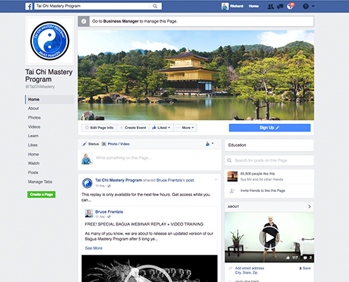Click composer profile avatar thumbnail

click(87, 159)
